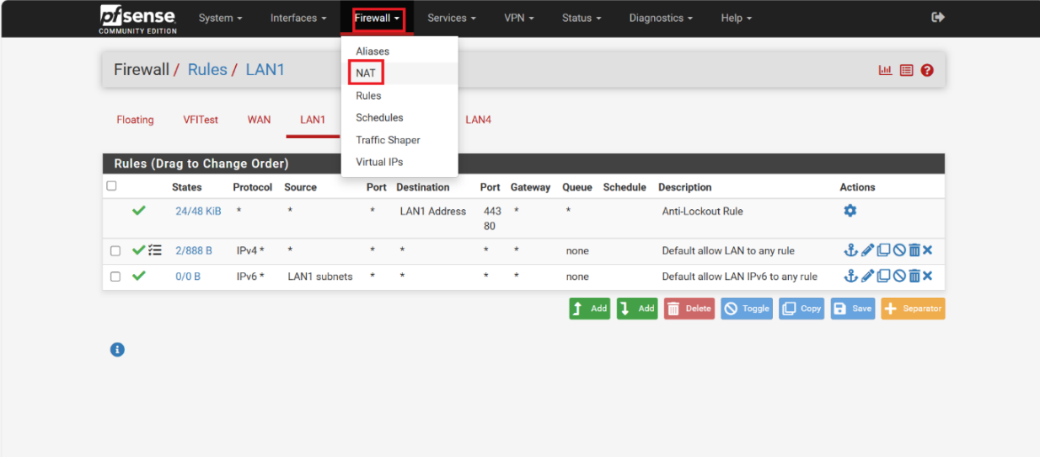Edit the IPv4 rule with pencil icon
The image size is (1040, 457).
(867, 250)
